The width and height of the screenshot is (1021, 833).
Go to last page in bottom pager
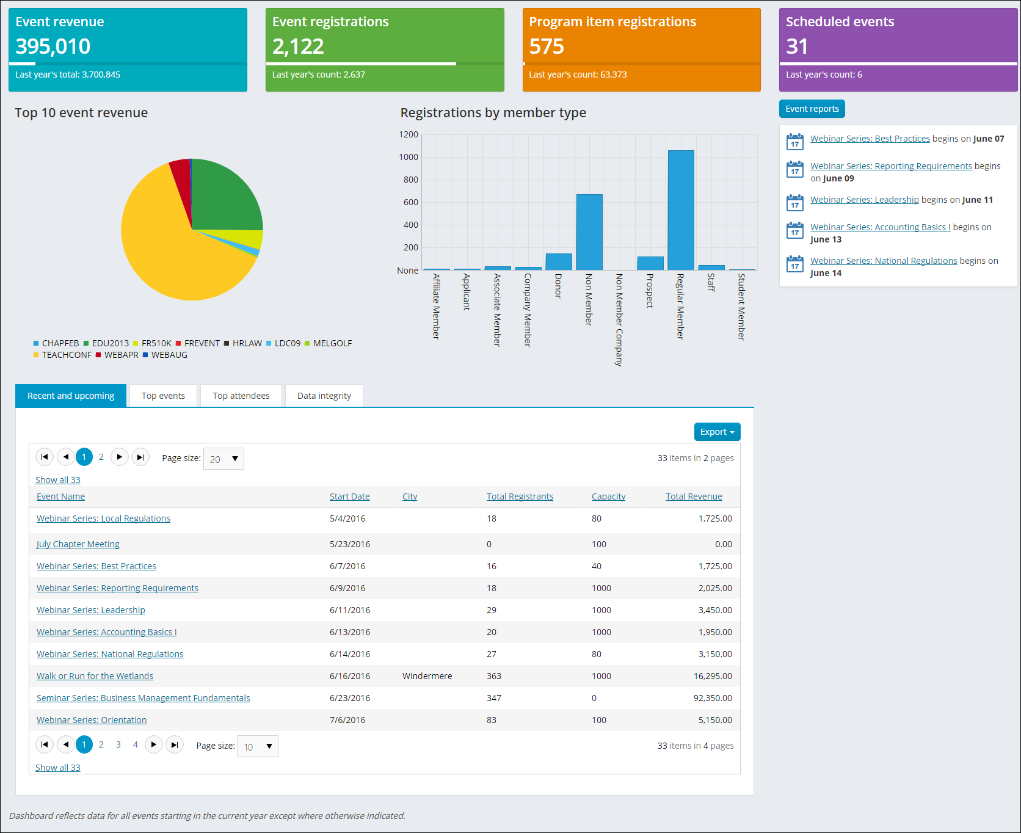[x=175, y=744]
